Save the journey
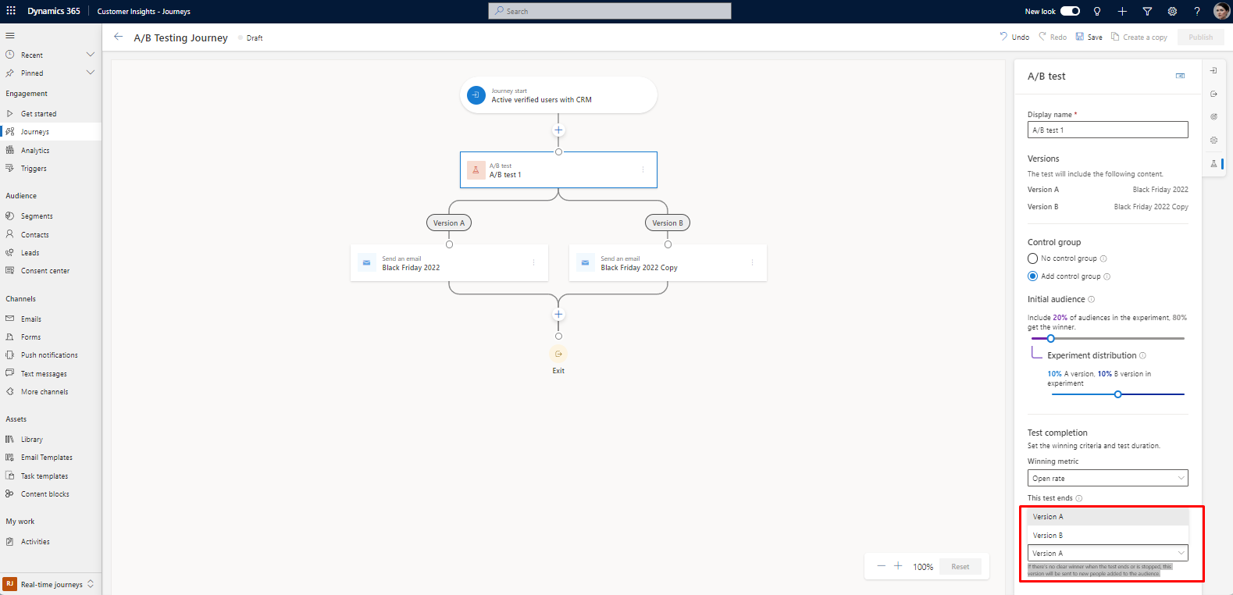1233x595 pixels. tap(1089, 37)
